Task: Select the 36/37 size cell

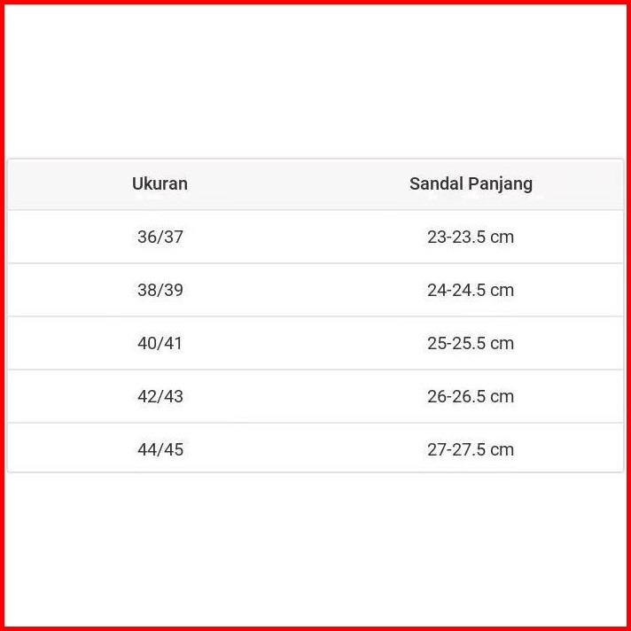Action: click(160, 238)
